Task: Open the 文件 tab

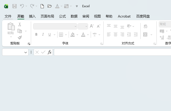Action: point(8,16)
